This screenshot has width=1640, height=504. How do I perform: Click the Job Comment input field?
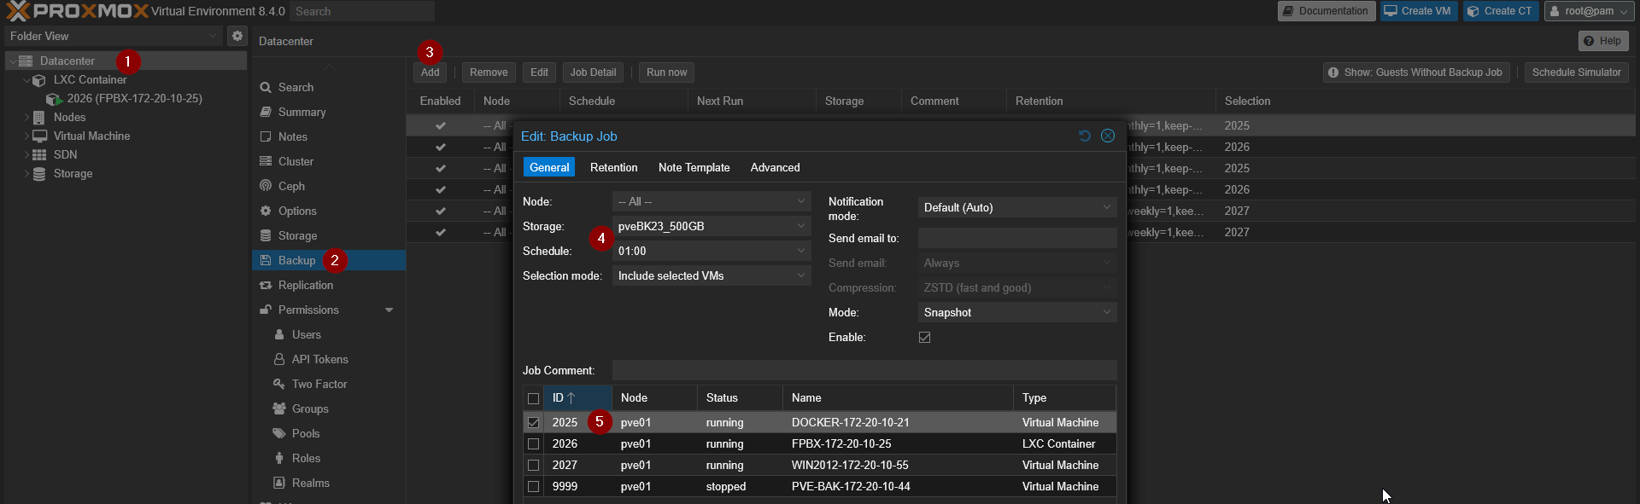(864, 370)
